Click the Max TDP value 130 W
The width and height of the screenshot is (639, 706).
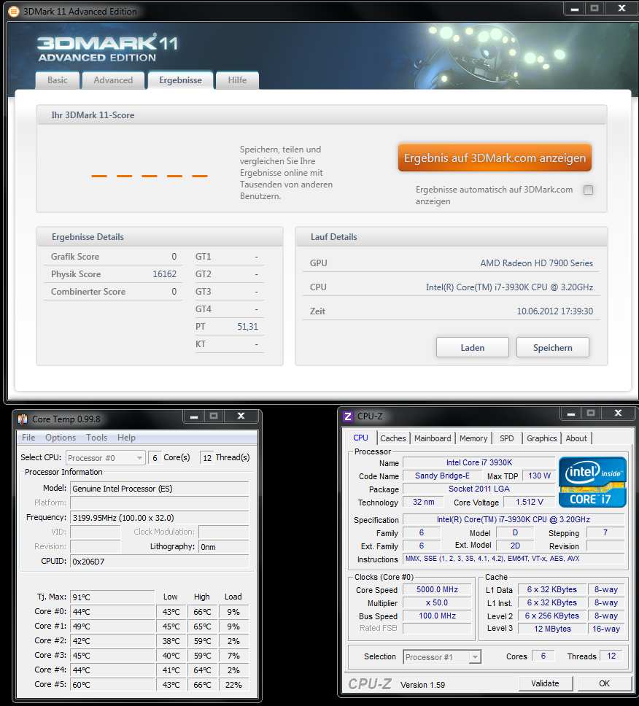click(x=539, y=476)
